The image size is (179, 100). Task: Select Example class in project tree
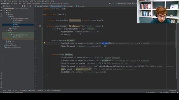click(16, 23)
